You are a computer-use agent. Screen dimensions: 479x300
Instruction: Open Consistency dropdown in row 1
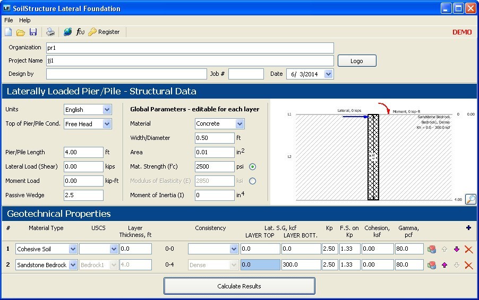(x=234, y=249)
